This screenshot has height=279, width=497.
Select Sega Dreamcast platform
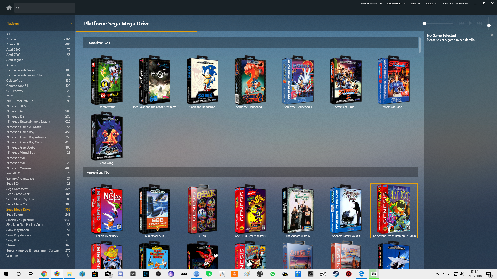tap(38, 189)
